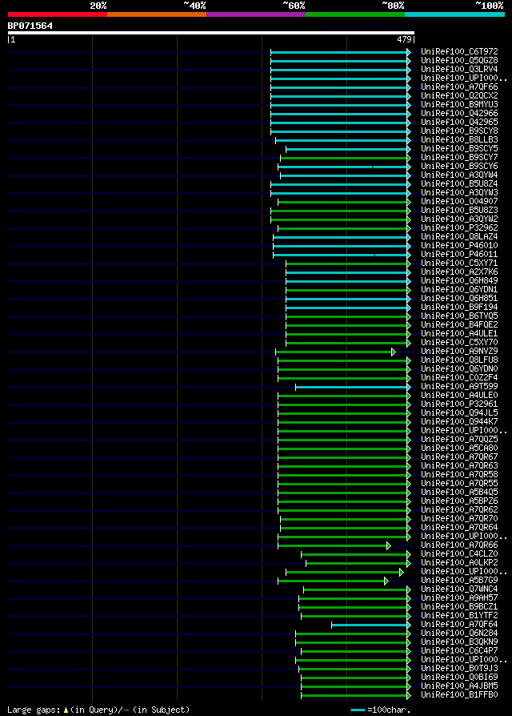Open hit UniRef100_Q3LRV4

(459, 70)
